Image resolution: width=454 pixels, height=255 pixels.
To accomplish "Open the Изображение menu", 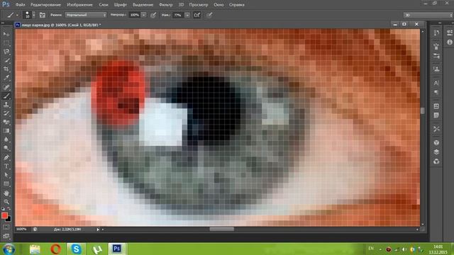I will [79, 5].
